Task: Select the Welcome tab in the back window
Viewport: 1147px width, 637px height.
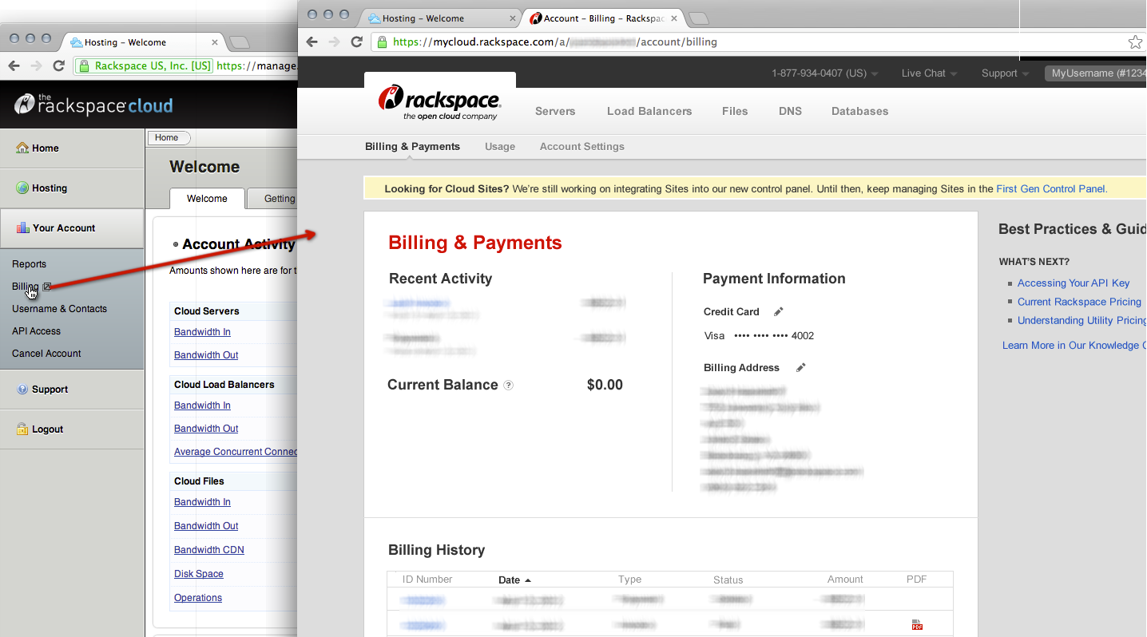Action: 207,199
